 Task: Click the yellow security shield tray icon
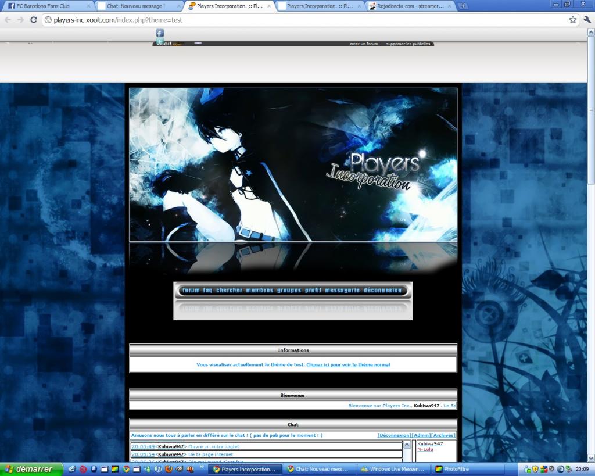(x=535, y=470)
